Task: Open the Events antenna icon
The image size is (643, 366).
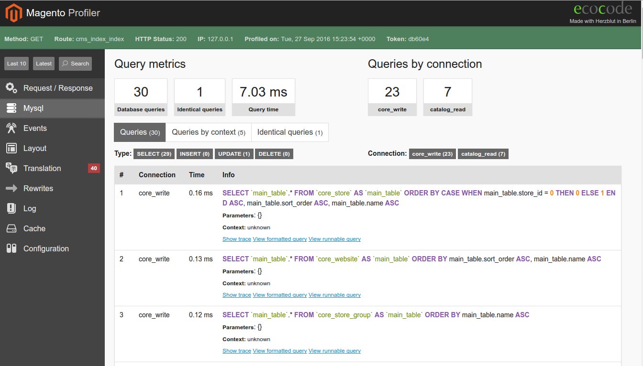Action: point(11,128)
